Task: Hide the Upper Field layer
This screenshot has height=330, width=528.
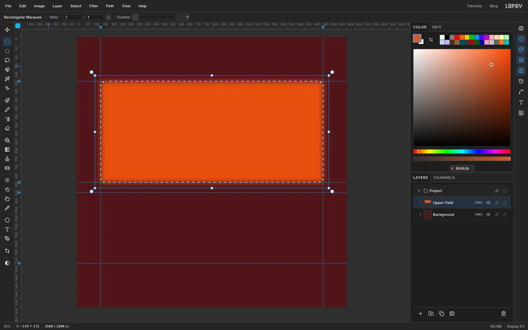Action: pos(488,203)
